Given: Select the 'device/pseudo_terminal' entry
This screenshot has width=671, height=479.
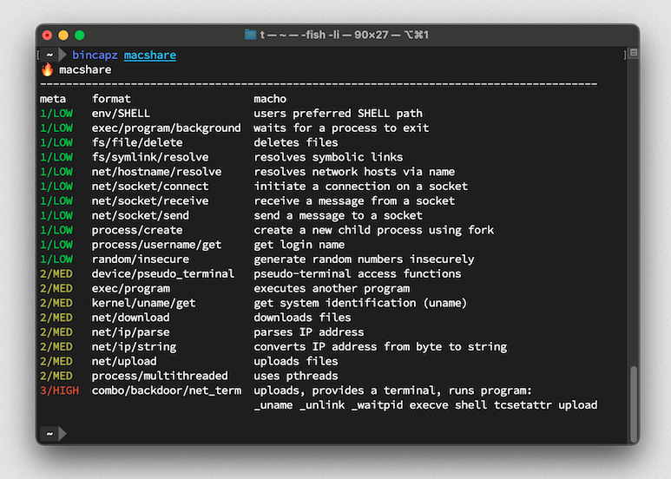Looking at the screenshot, I should (163, 273).
